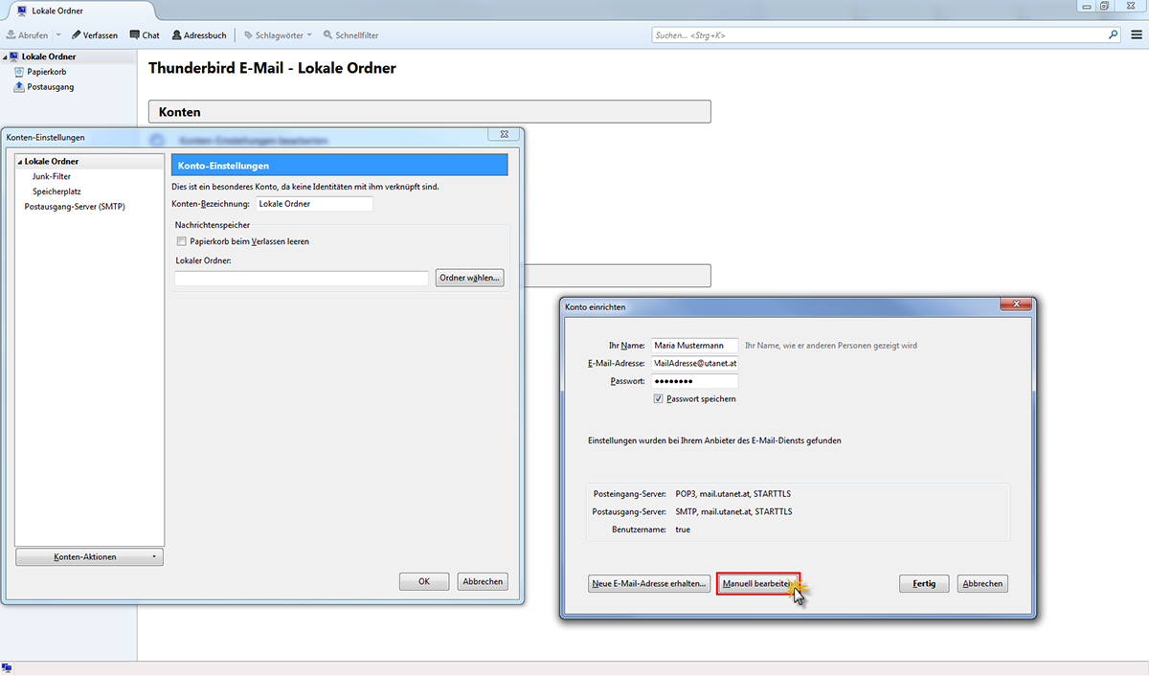Open the Thunderbird hamburger menu
Viewport: 1149px width, 676px height.
coord(1136,34)
